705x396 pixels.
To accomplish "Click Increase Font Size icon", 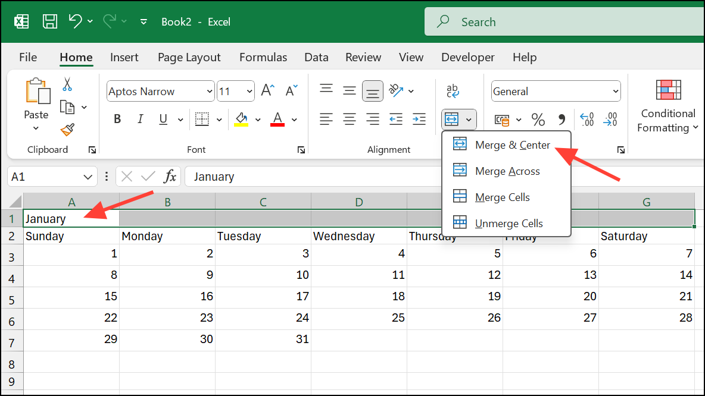I will point(267,91).
